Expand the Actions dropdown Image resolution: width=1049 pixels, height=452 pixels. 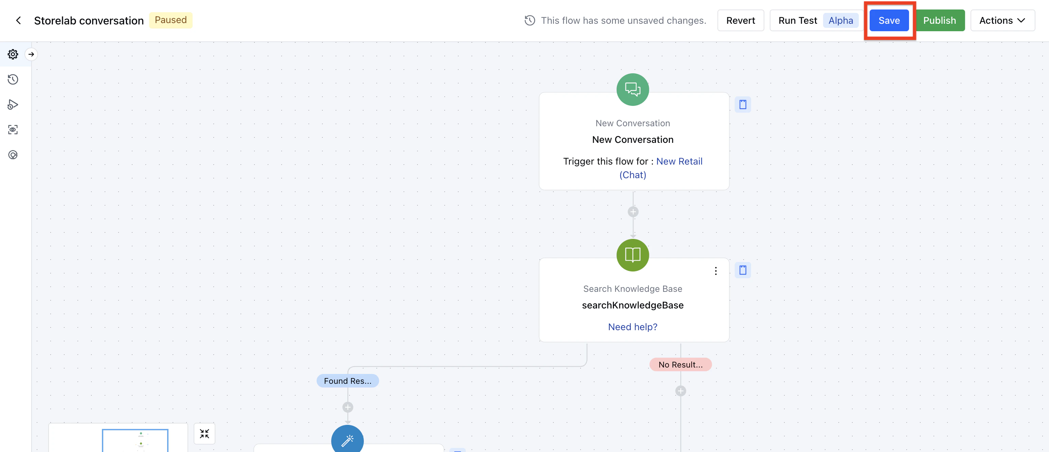click(x=1002, y=20)
